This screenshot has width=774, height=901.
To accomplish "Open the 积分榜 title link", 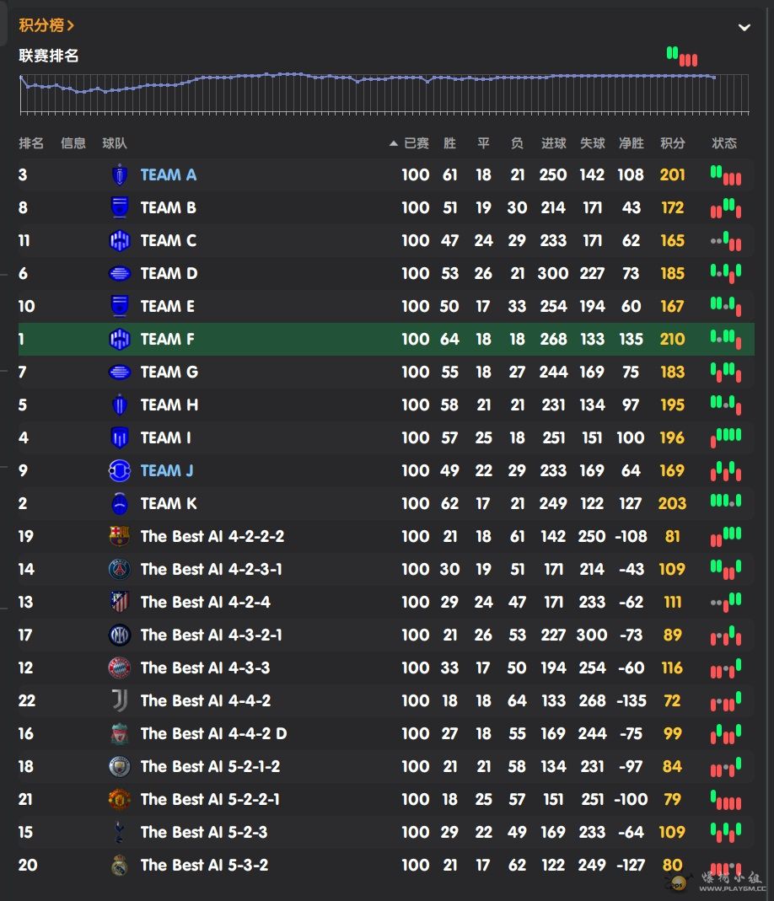I will point(47,26).
